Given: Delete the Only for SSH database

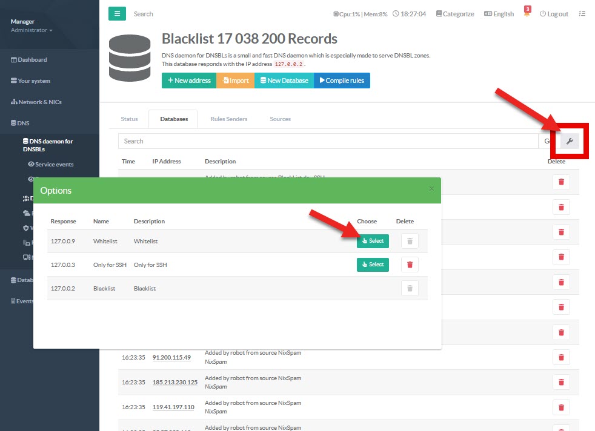Looking at the screenshot, I should [x=410, y=265].
